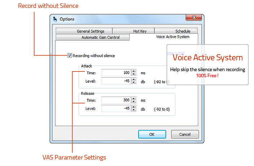Click the db unit beside Release Level
This screenshot has width=254, height=166.
pos(143,109)
